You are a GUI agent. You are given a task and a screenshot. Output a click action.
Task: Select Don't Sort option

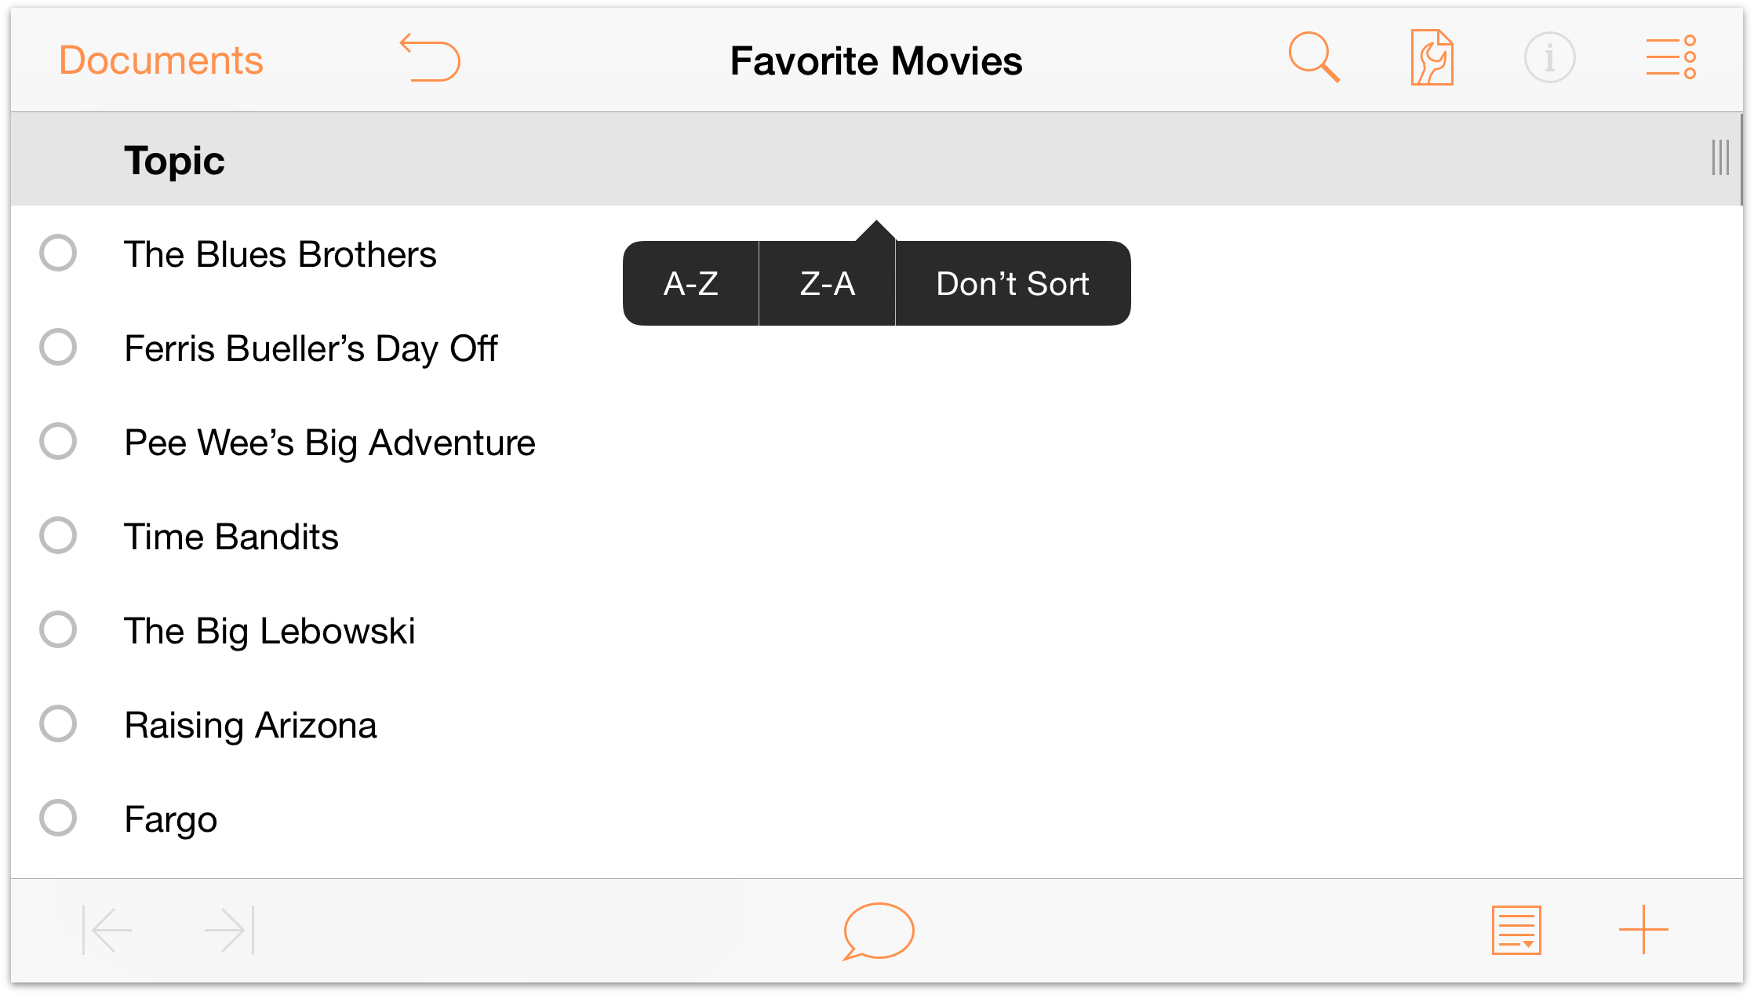tap(1013, 282)
